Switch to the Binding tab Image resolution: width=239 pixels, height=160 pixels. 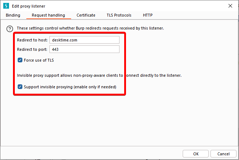pos(13,15)
